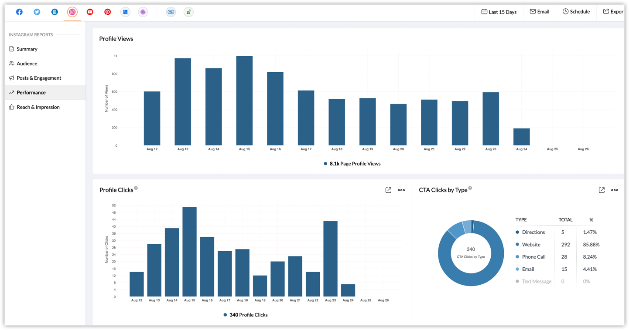This screenshot has height=330, width=629.
Task: Click the "TOTAL" column header
Action: 565,220
